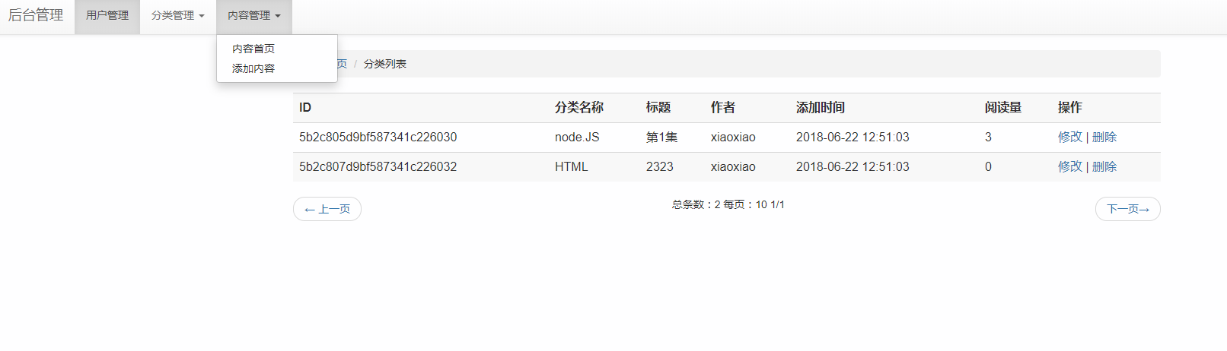Click 添加时间 value in the node.JS row
1227x351 pixels.
click(853, 137)
